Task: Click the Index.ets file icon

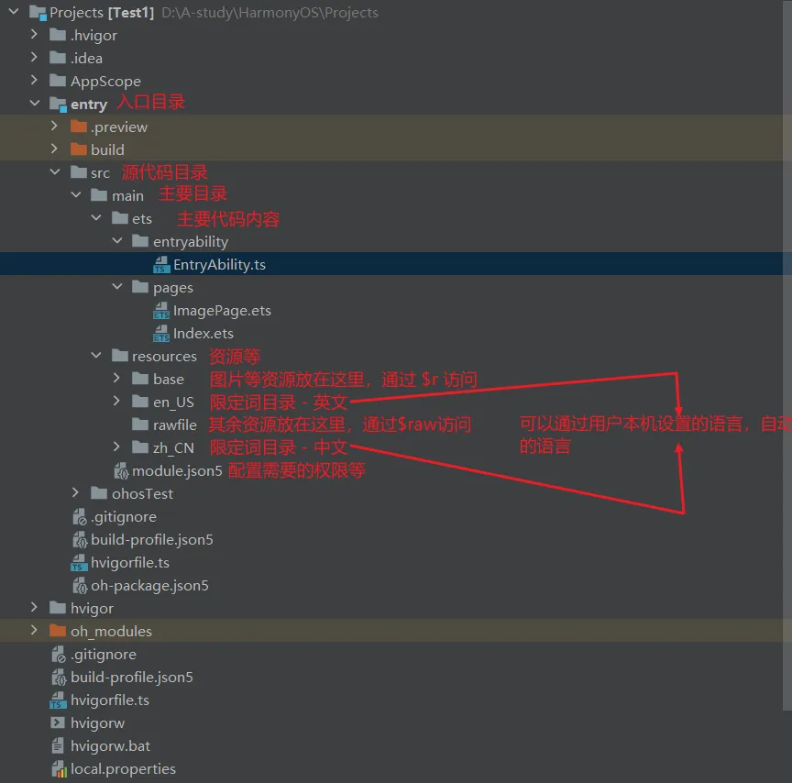Action: [161, 334]
